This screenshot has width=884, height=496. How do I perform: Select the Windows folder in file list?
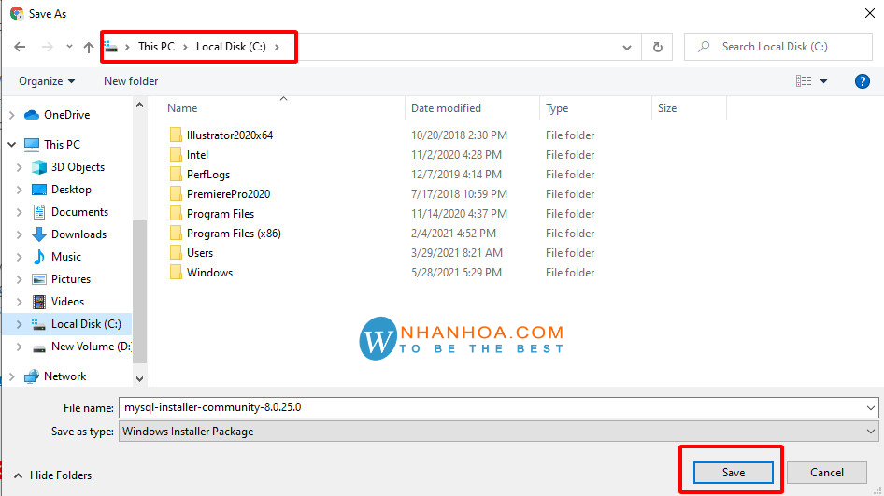(x=209, y=273)
